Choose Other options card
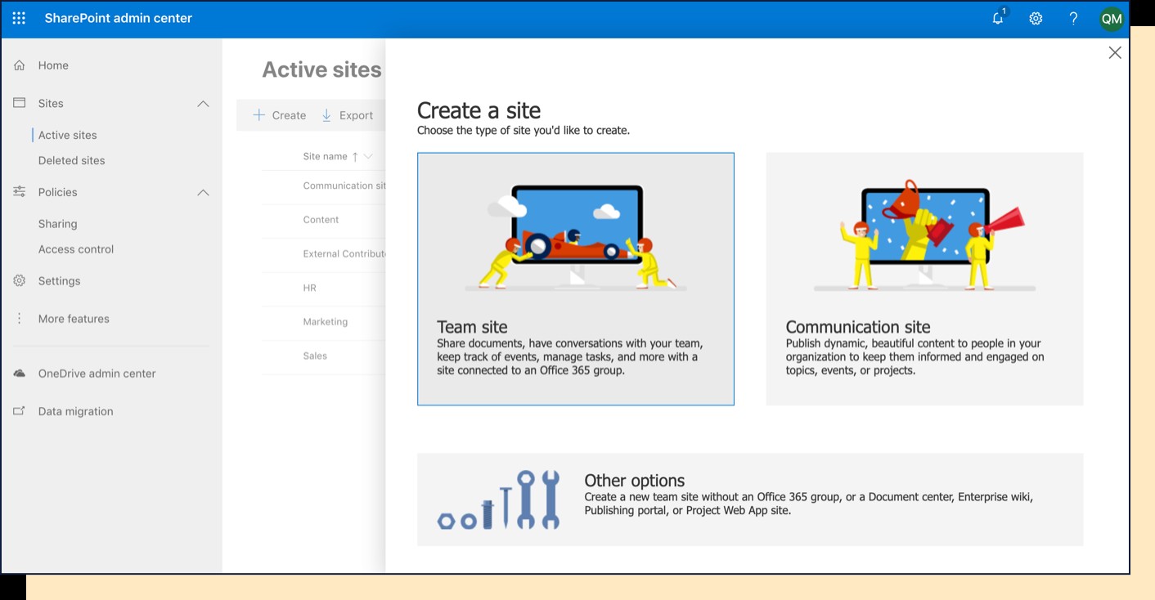This screenshot has width=1155, height=600. tap(750, 499)
